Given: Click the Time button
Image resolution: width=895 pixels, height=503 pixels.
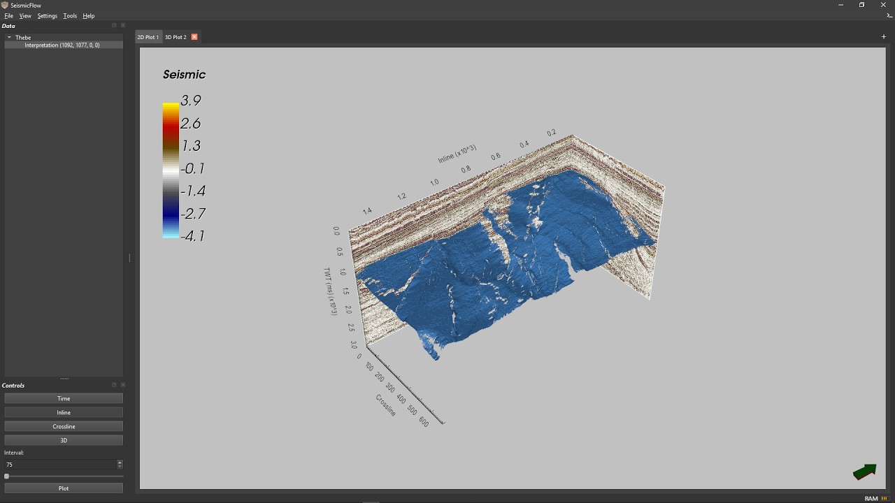Looking at the screenshot, I should coord(64,398).
